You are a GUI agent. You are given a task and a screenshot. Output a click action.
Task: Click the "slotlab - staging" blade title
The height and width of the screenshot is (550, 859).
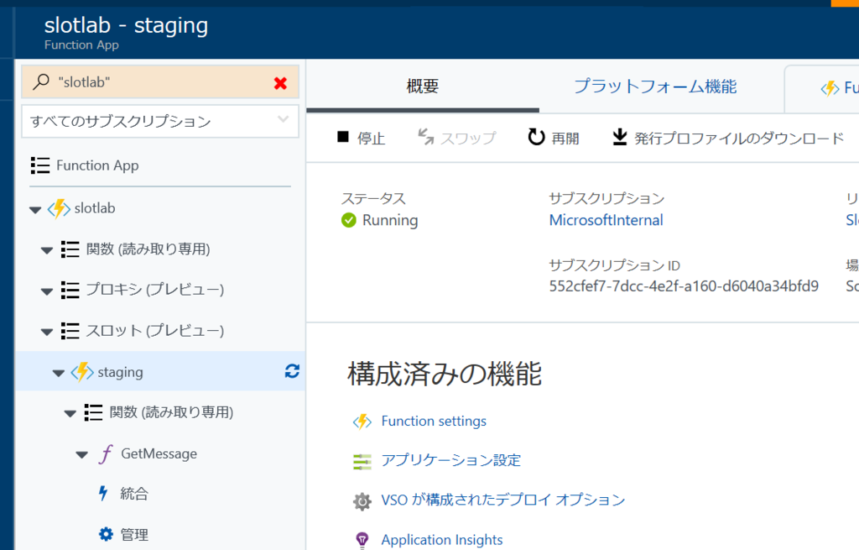pos(126,25)
